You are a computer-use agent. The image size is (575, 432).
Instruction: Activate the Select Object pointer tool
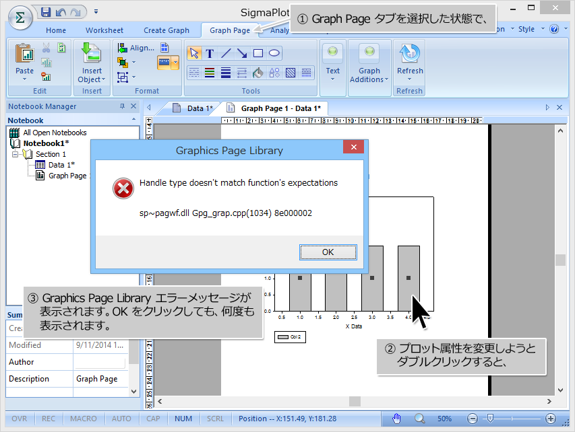point(194,53)
